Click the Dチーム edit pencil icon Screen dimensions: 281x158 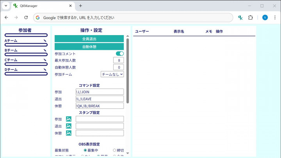coord(45,69)
